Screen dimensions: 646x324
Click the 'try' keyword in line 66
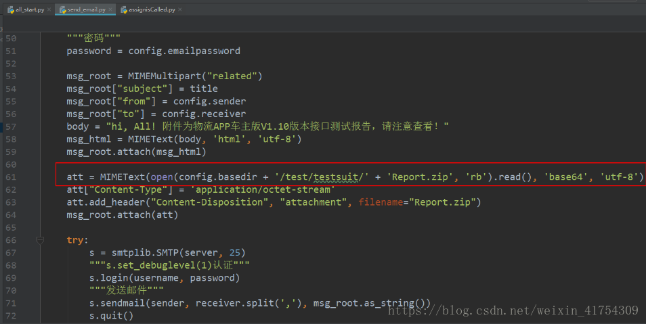[x=75, y=240]
